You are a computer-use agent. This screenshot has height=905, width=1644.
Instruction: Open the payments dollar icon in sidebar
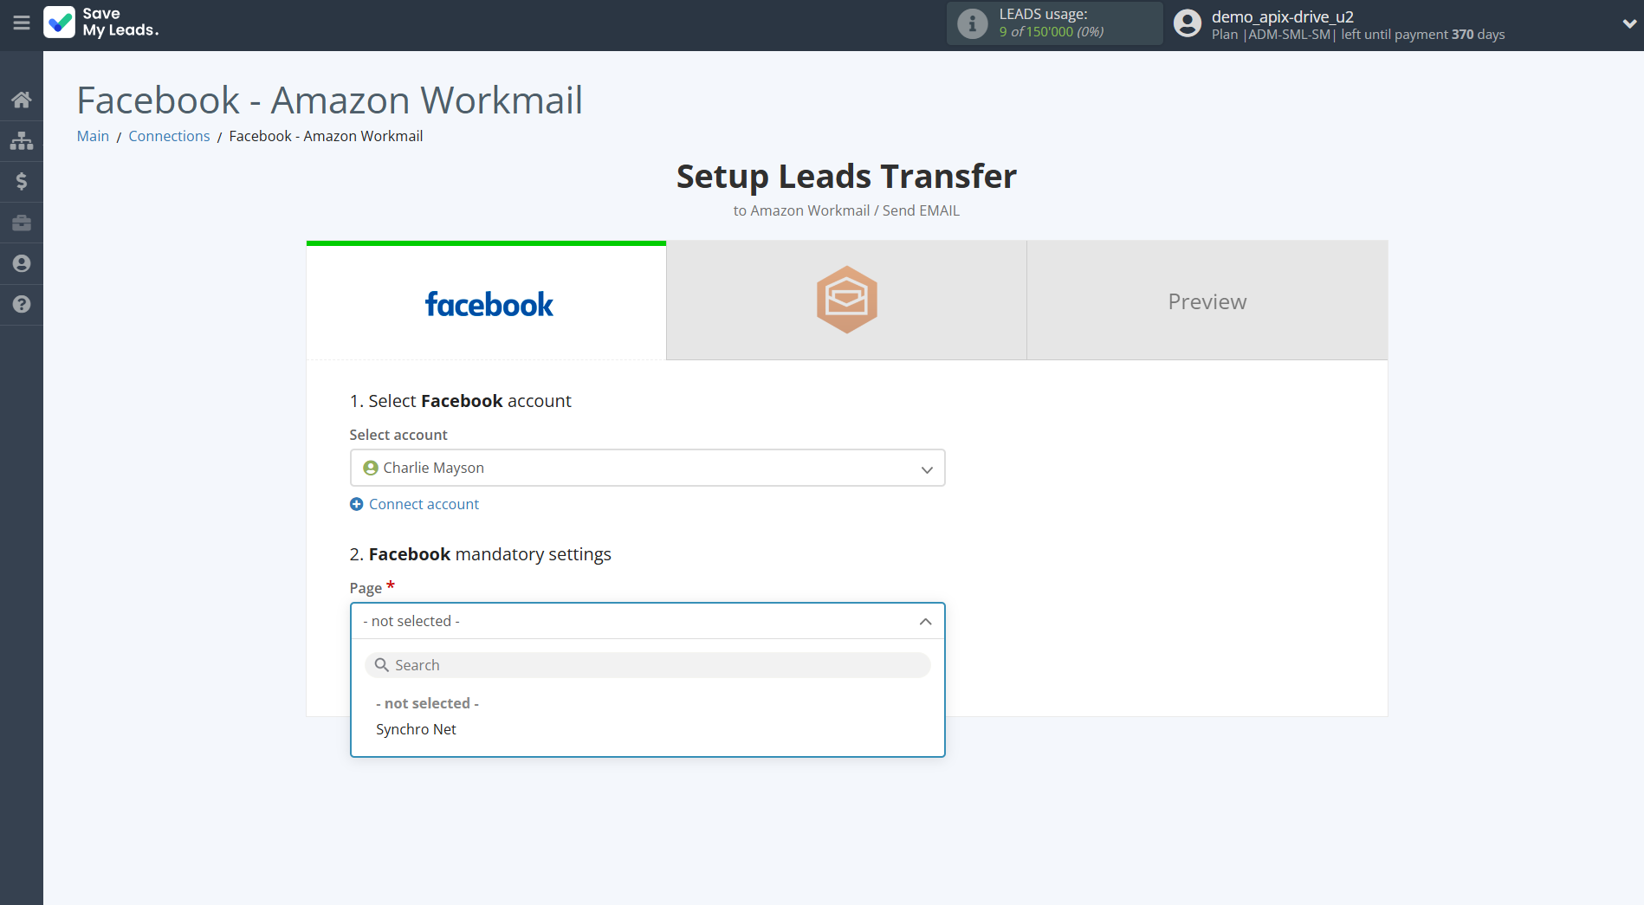[x=22, y=181]
